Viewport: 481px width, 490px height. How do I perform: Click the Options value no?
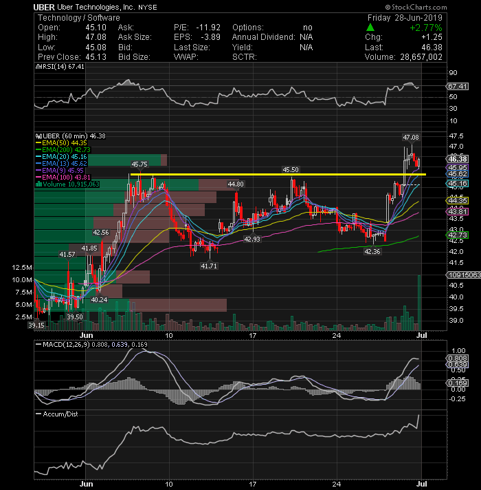[308, 28]
